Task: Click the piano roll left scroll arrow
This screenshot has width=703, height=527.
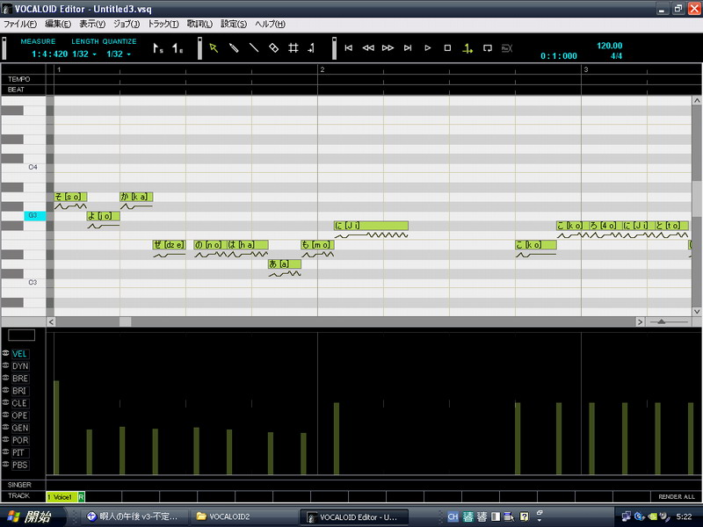Action: click(x=51, y=321)
